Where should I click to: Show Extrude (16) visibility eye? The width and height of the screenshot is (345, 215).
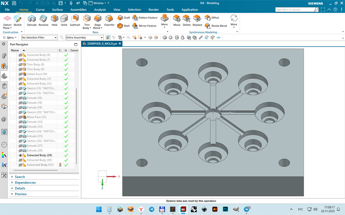(x=20, y=98)
